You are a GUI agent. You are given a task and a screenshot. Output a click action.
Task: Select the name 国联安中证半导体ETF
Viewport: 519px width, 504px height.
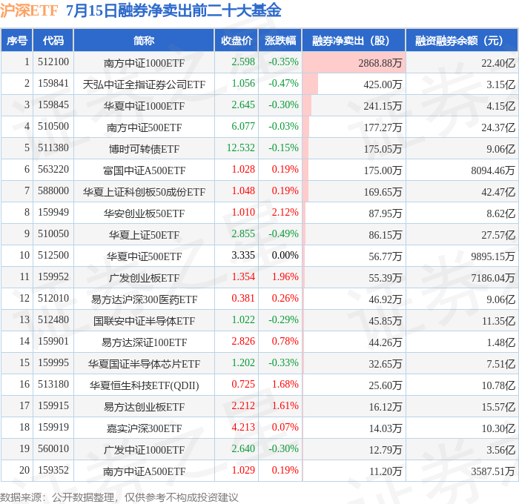tap(144, 321)
